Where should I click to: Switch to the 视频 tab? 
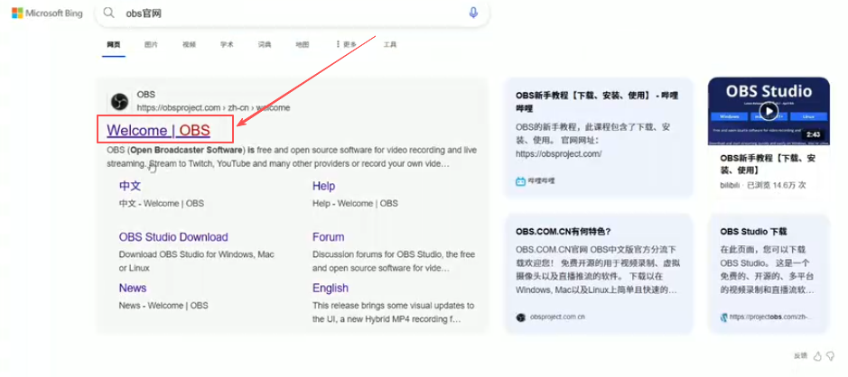[x=189, y=45]
